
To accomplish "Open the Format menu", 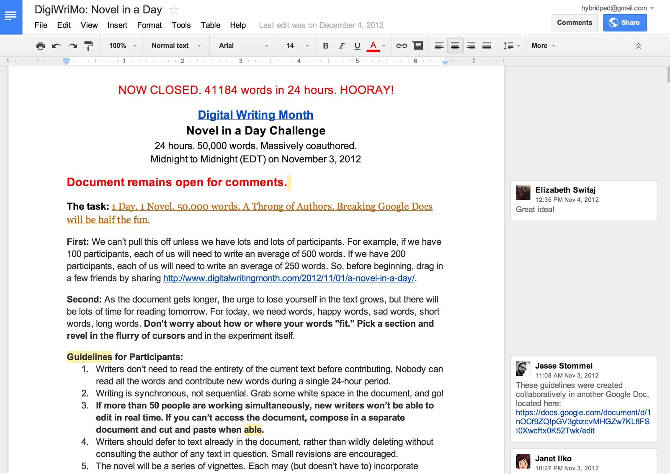I will point(149,25).
